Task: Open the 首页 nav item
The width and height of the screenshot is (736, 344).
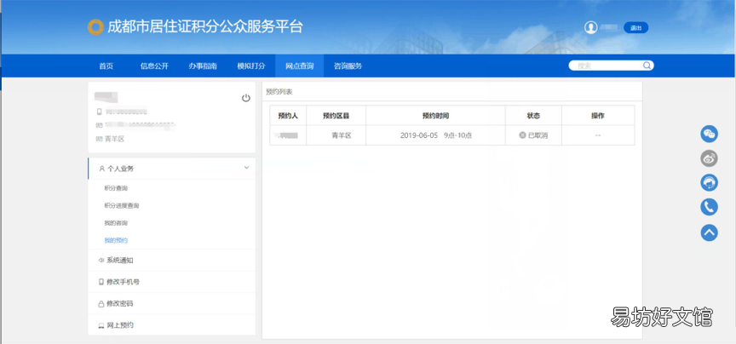Action: (106, 66)
